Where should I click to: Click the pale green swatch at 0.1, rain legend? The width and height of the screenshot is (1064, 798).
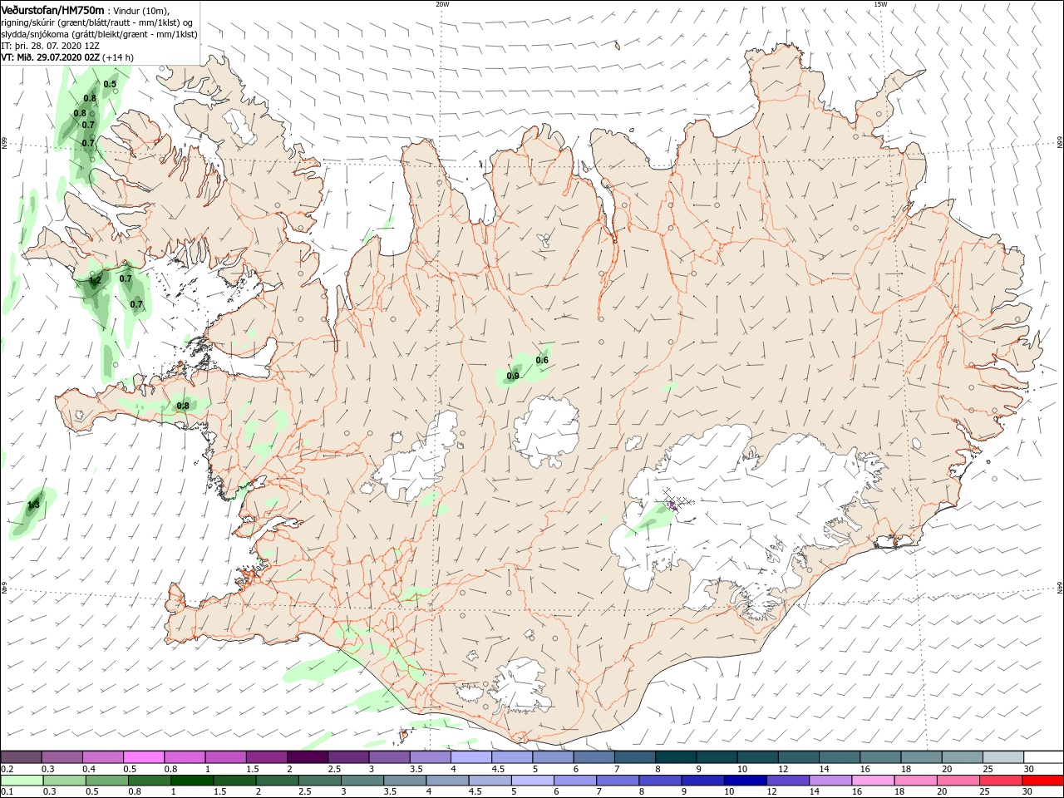tap(22, 781)
